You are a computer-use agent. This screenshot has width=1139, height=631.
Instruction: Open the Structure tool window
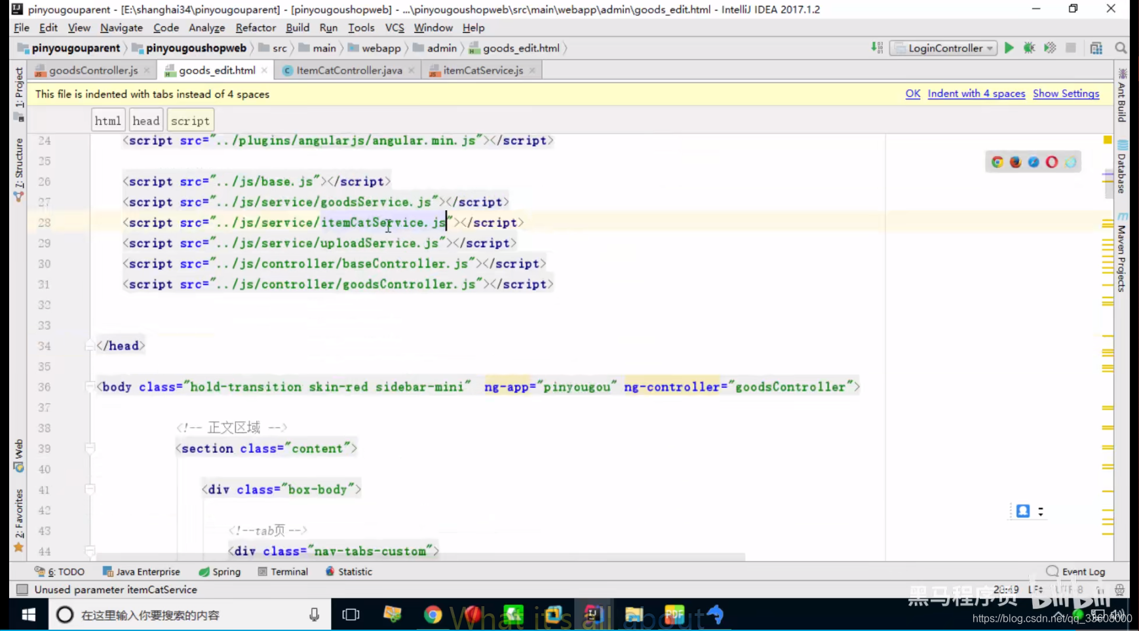click(x=18, y=169)
